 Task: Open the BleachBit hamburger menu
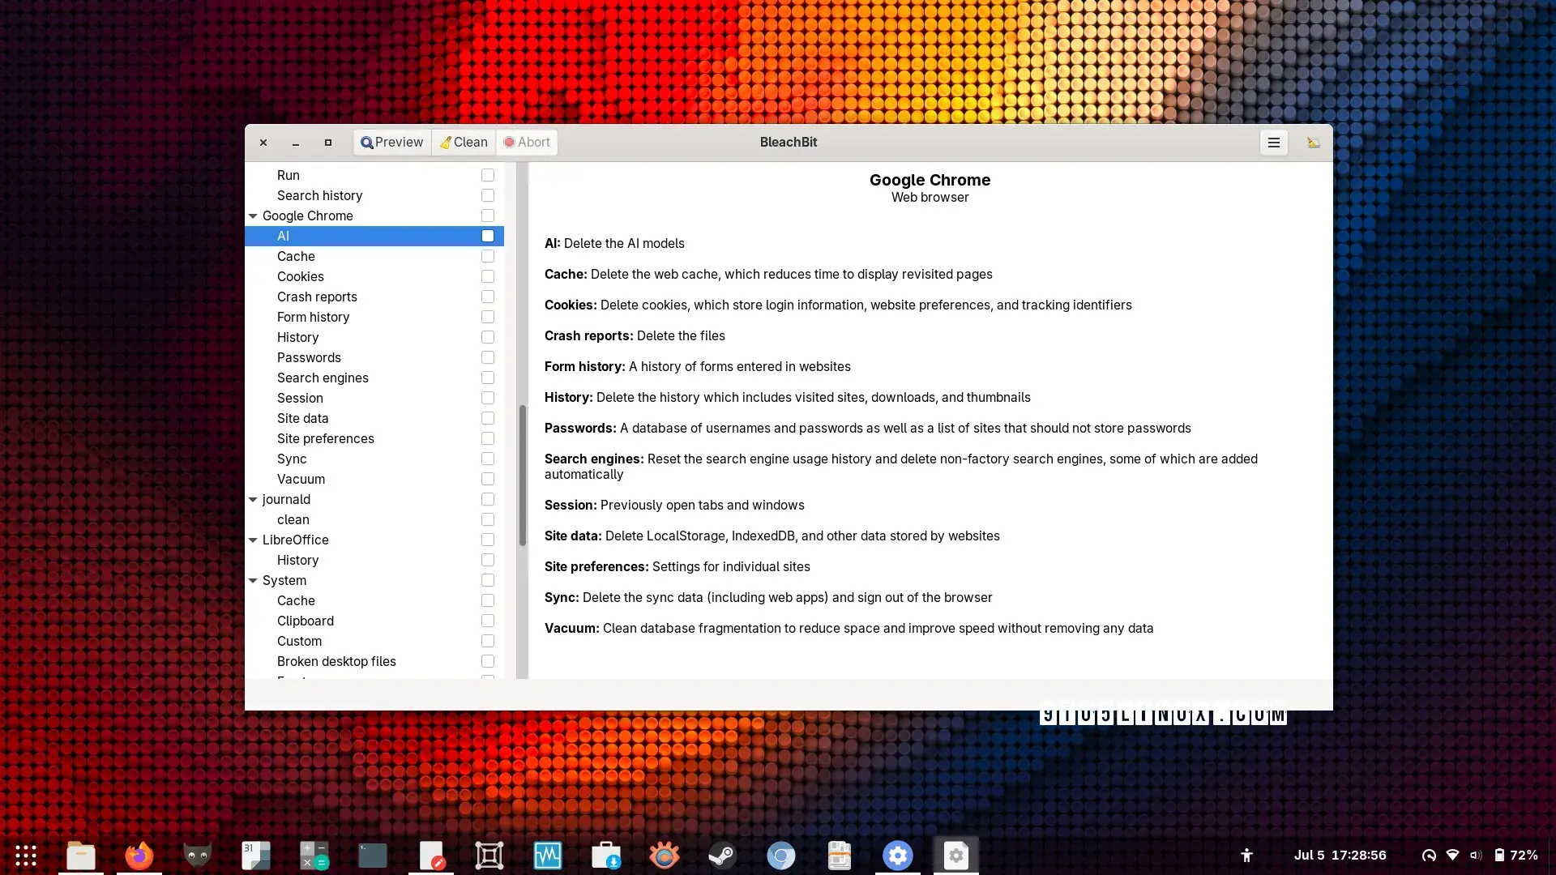coord(1273,143)
